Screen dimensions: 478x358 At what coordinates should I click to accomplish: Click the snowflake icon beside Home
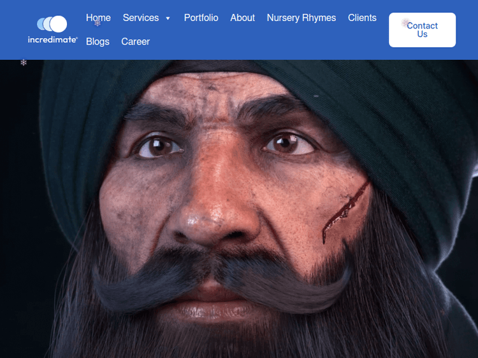click(x=98, y=24)
